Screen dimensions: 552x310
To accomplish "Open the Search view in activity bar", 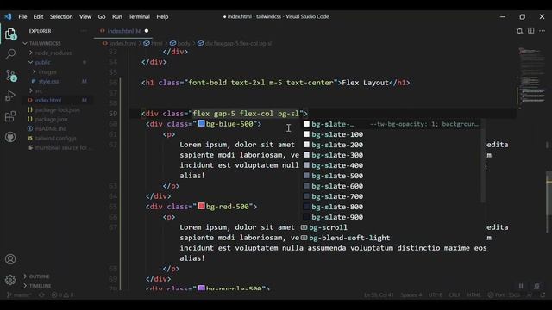I will coord(10,54).
